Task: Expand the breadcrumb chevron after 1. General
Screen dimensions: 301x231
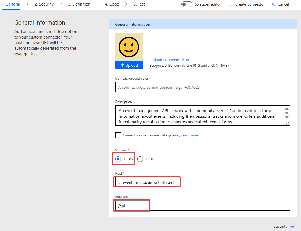Action: coord(27,4)
